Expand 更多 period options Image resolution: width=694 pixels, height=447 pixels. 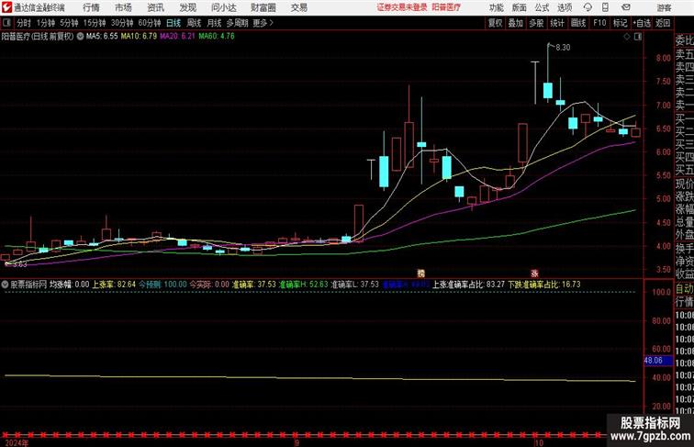(x=263, y=23)
